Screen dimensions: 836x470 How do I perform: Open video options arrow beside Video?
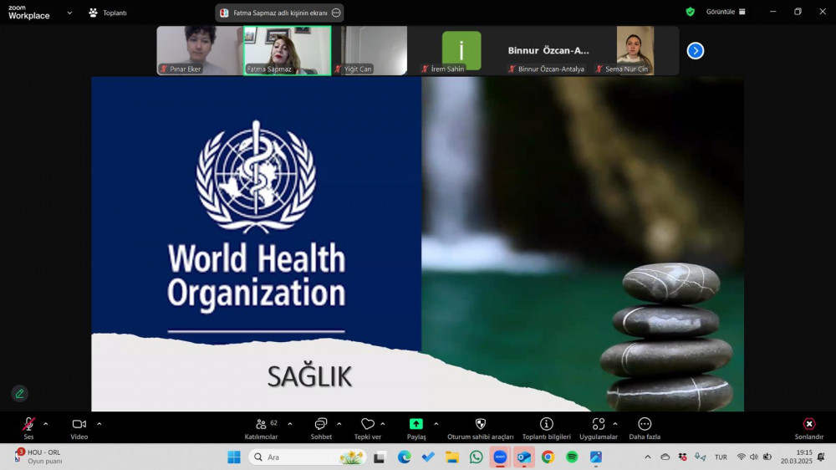(99, 424)
